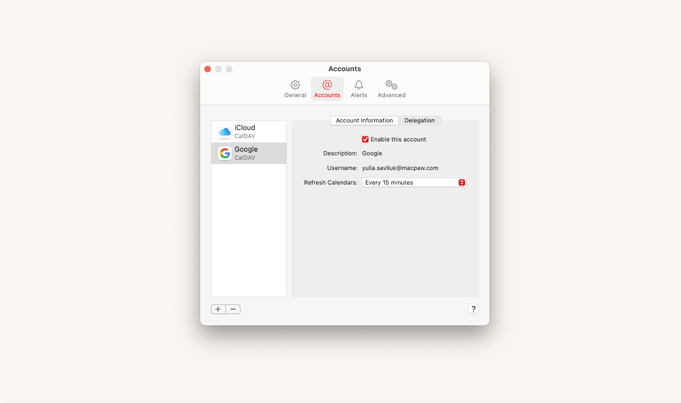The width and height of the screenshot is (681, 403).
Task: Close the Accounts window with red button
Action: coord(208,69)
